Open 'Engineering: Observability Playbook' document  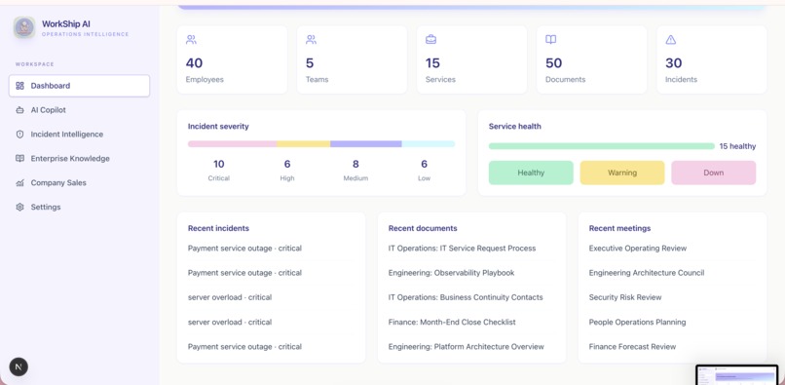pos(452,273)
